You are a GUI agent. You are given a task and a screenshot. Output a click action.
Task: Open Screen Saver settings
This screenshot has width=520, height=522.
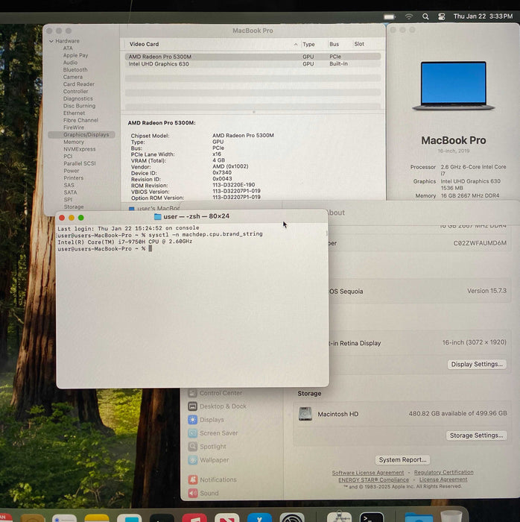pyautogui.click(x=213, y=433)
